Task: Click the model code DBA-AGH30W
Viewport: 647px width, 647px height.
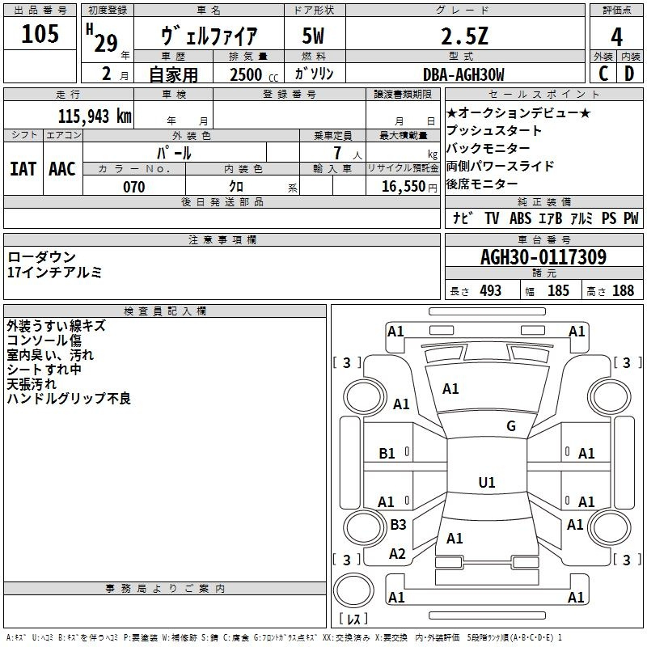Action: pos(463,74)
